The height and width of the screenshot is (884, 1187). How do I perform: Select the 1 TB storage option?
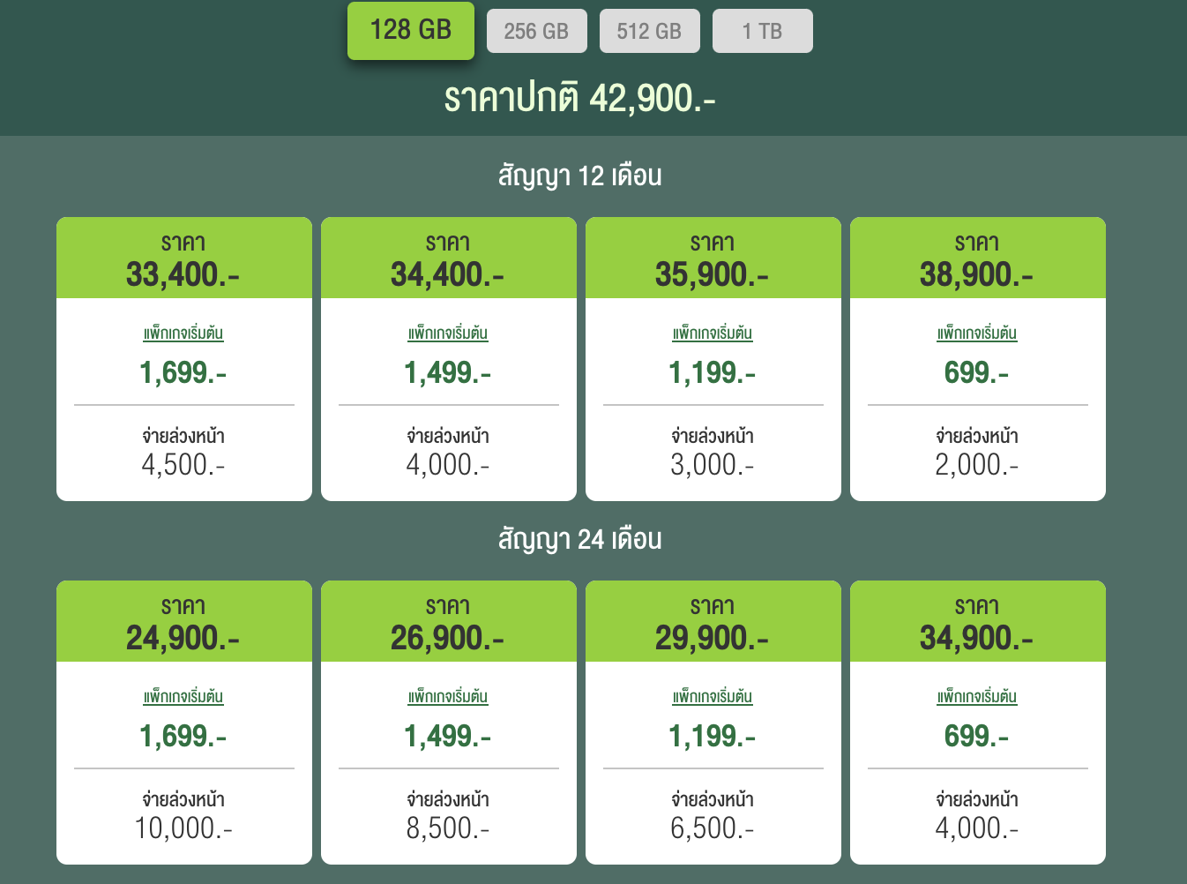click(x=762, y=32)
